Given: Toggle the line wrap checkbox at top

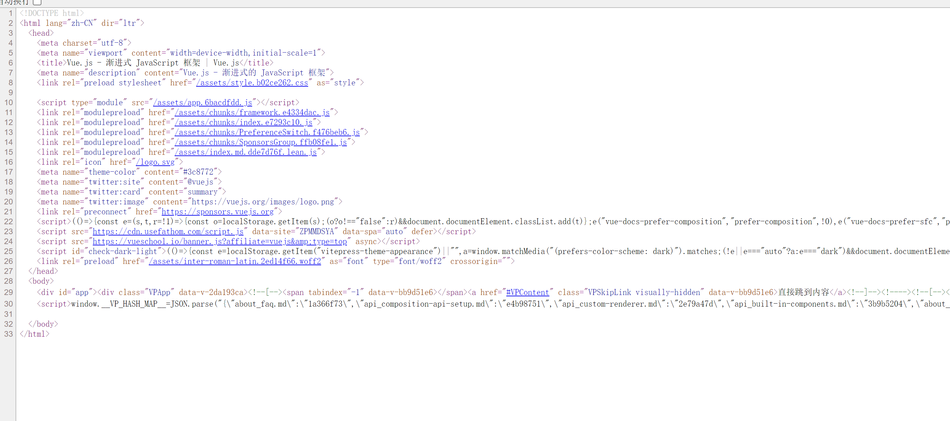Looking at the screenshot, I should coord(37,2).
